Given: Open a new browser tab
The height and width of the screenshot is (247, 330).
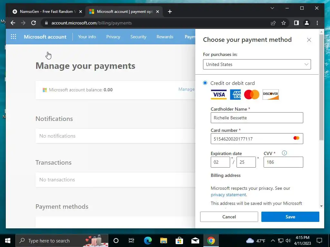Looking at the screenshot, I should click(170, 12).
